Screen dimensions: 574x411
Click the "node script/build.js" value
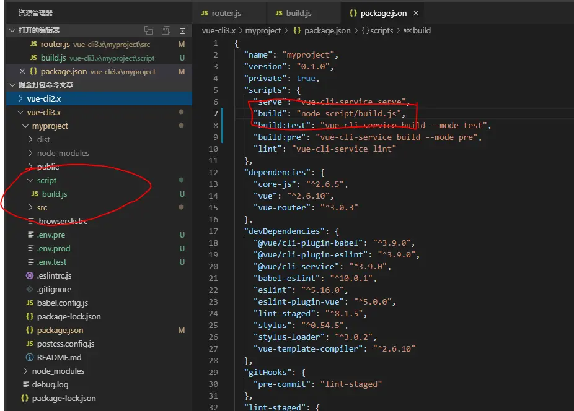pos(349,114)
